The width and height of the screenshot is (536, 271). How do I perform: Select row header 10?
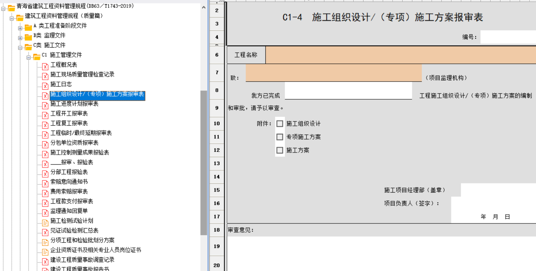(217, 124)
